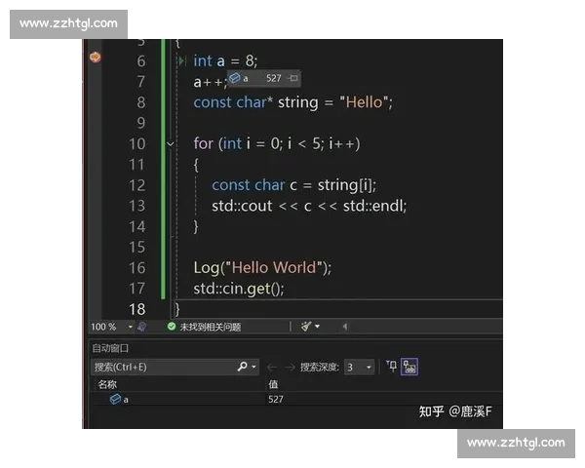Click the variable a data tip icon

pyautogui.click(x=235, y=78)
